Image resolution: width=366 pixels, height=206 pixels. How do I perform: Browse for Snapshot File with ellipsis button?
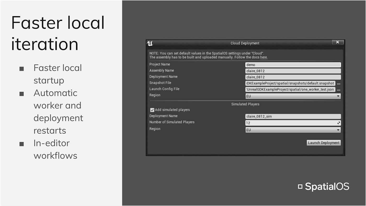[339, 84]
